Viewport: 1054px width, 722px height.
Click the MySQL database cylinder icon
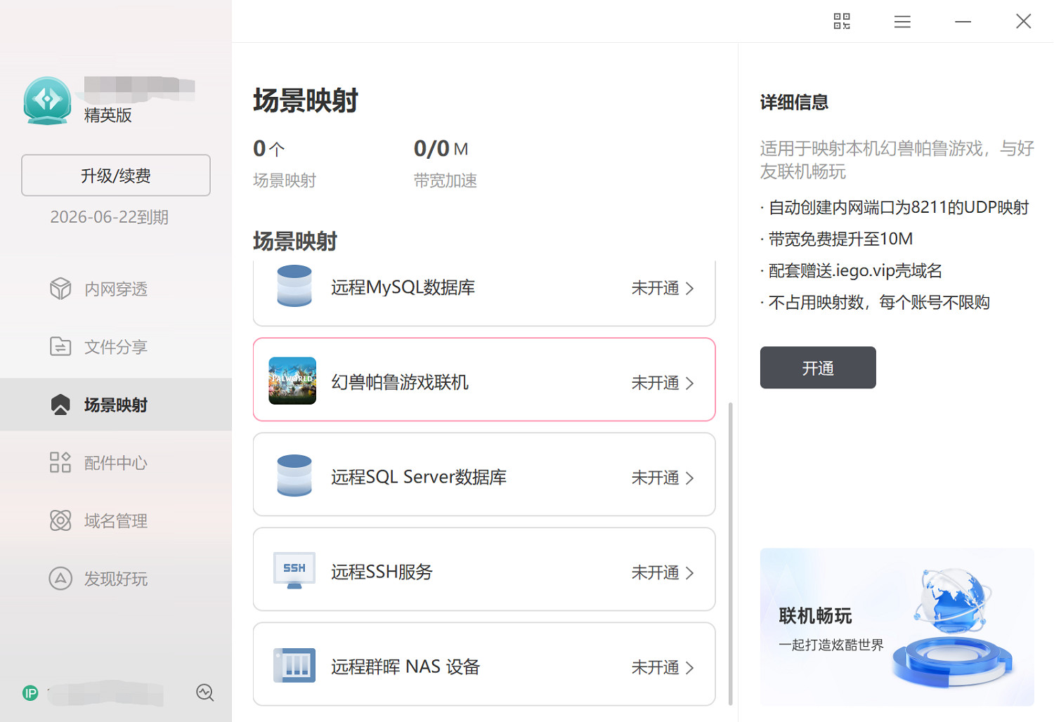[294, 286]
